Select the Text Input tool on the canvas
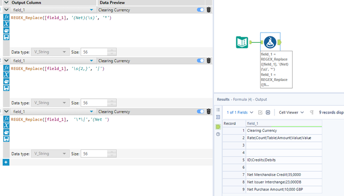The image size is (344, 196). coord(242,42)
